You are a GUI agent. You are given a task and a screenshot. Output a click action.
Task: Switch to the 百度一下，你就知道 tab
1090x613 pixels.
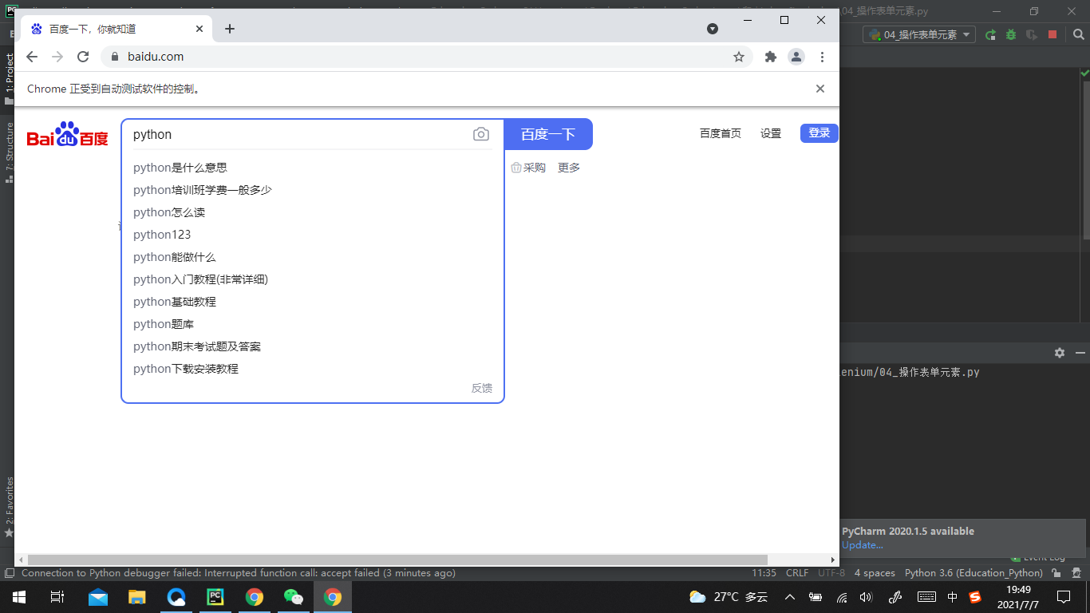(112, 28)
